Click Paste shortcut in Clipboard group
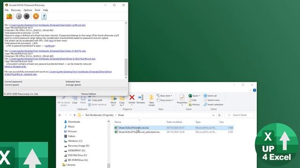This screenshot has height=168, width=300. 97,105
